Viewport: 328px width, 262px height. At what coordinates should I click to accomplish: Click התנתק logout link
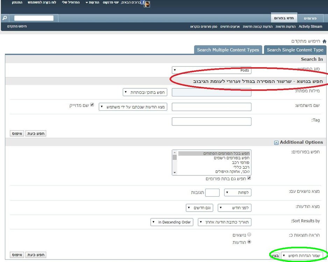tap(17, 2)
